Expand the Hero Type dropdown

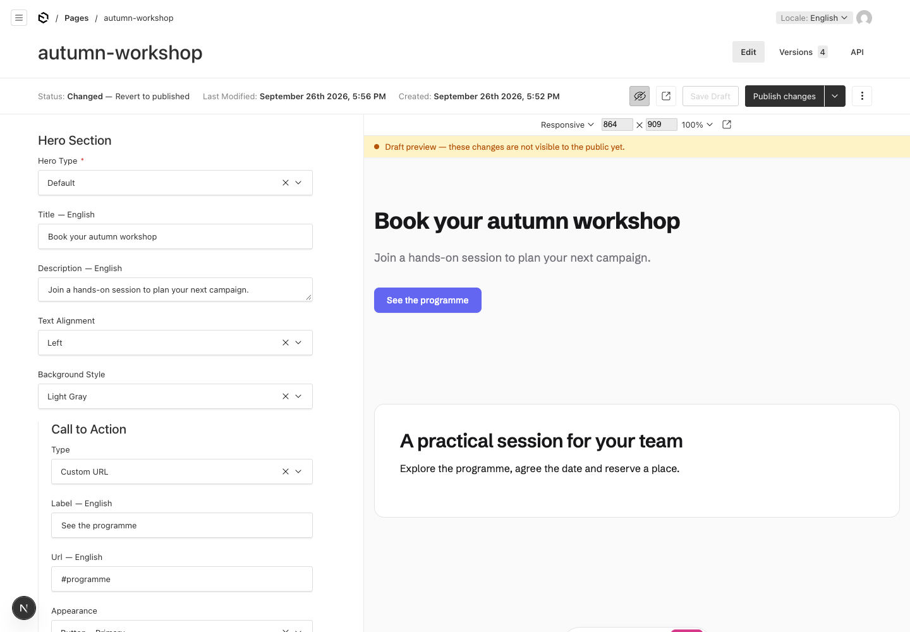tap(298, 183)
